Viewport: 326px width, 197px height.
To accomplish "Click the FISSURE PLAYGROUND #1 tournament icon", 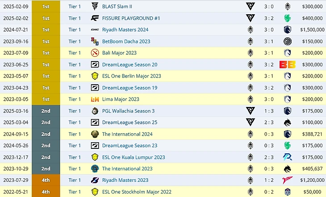I will (x=95, y=18).
